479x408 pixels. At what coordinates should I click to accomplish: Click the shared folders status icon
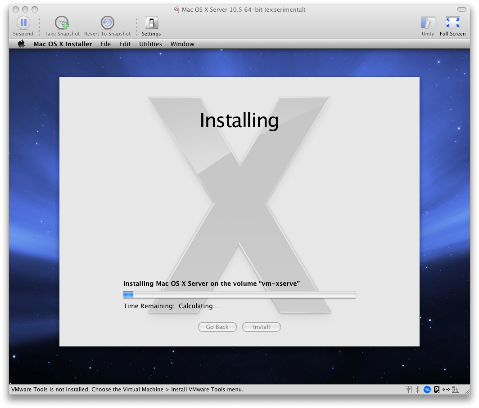click(x=456, y=390)
